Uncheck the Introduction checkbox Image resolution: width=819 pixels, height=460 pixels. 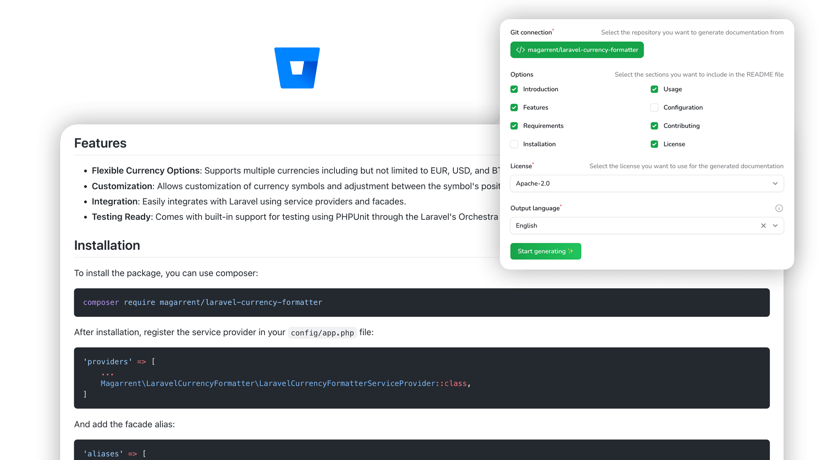(x=514, y=89)
